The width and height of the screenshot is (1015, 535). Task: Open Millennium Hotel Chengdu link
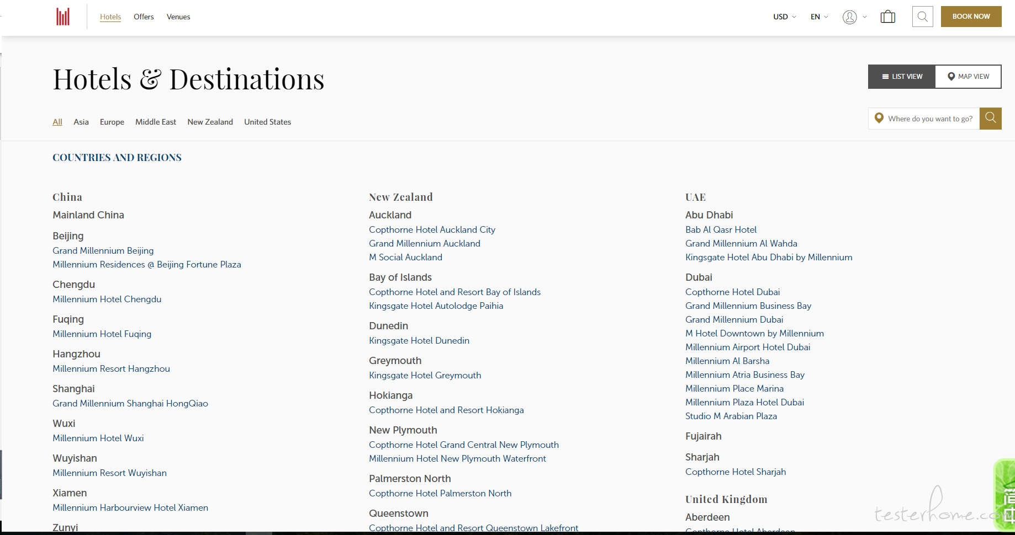pyautogui.click(x=107, y=299)
